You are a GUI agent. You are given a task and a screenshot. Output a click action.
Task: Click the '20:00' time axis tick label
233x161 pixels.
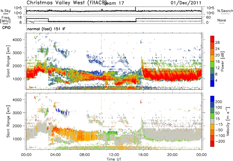pyautogui.click(x=172, y=155)
